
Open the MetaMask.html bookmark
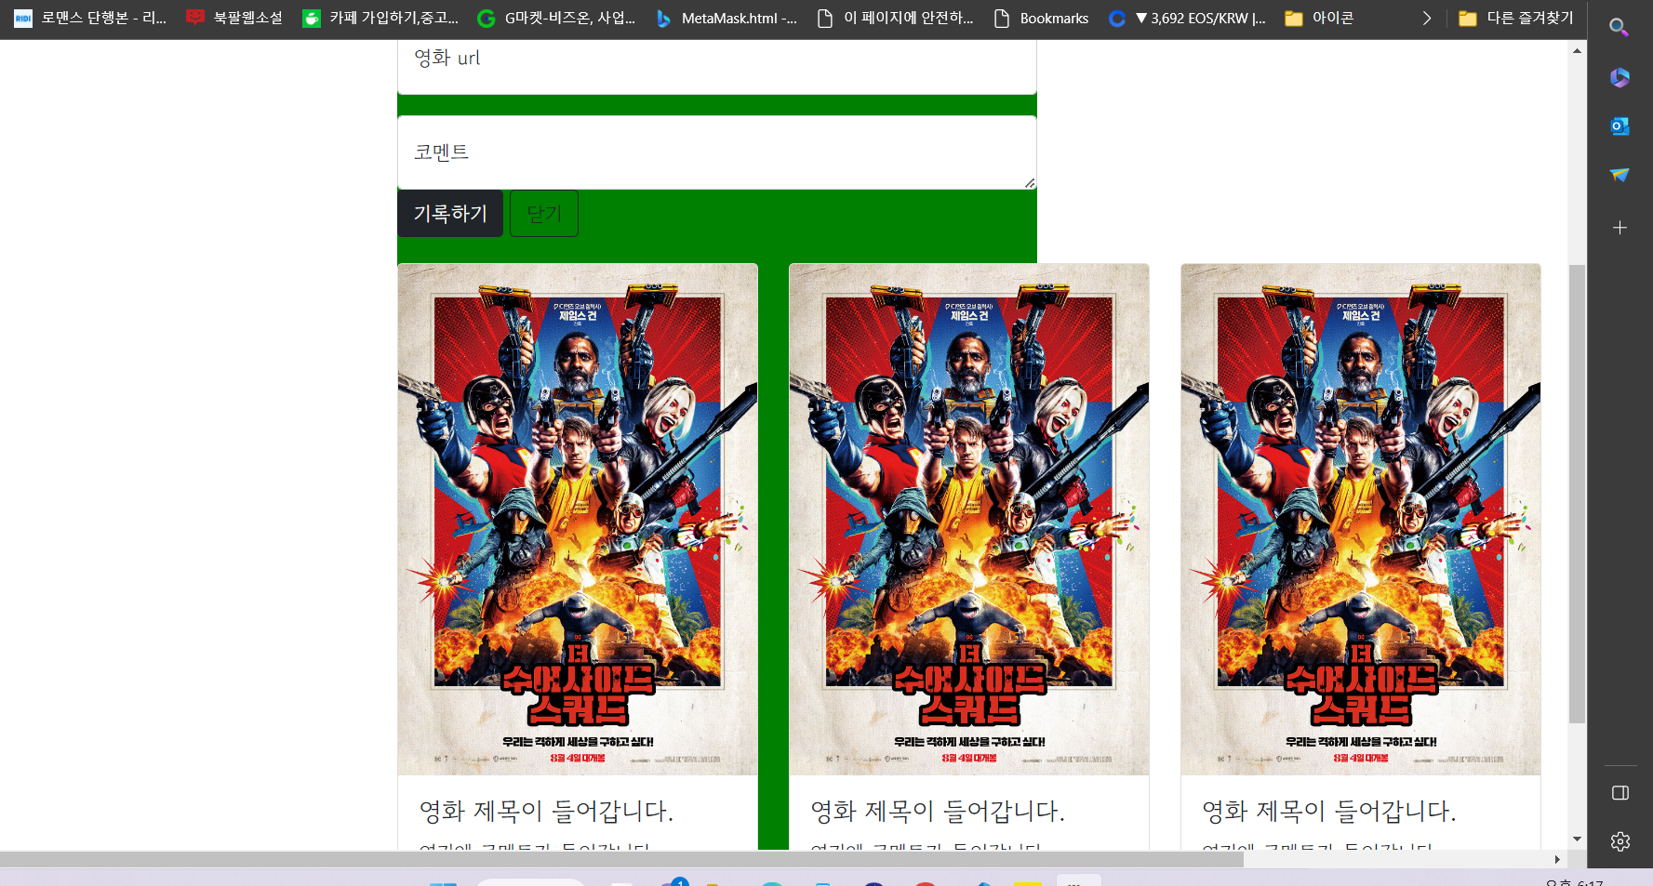pyautogui.click(x=726, y=18)
